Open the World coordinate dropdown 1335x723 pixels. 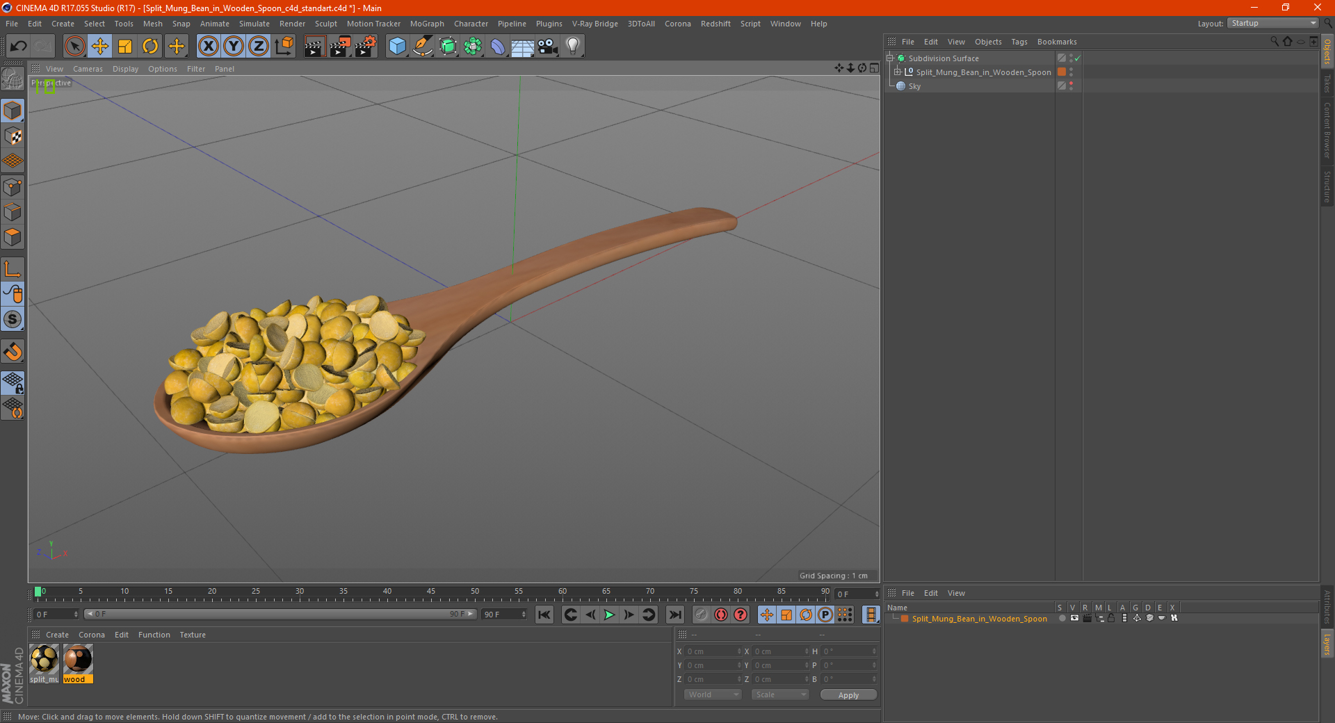713,694
